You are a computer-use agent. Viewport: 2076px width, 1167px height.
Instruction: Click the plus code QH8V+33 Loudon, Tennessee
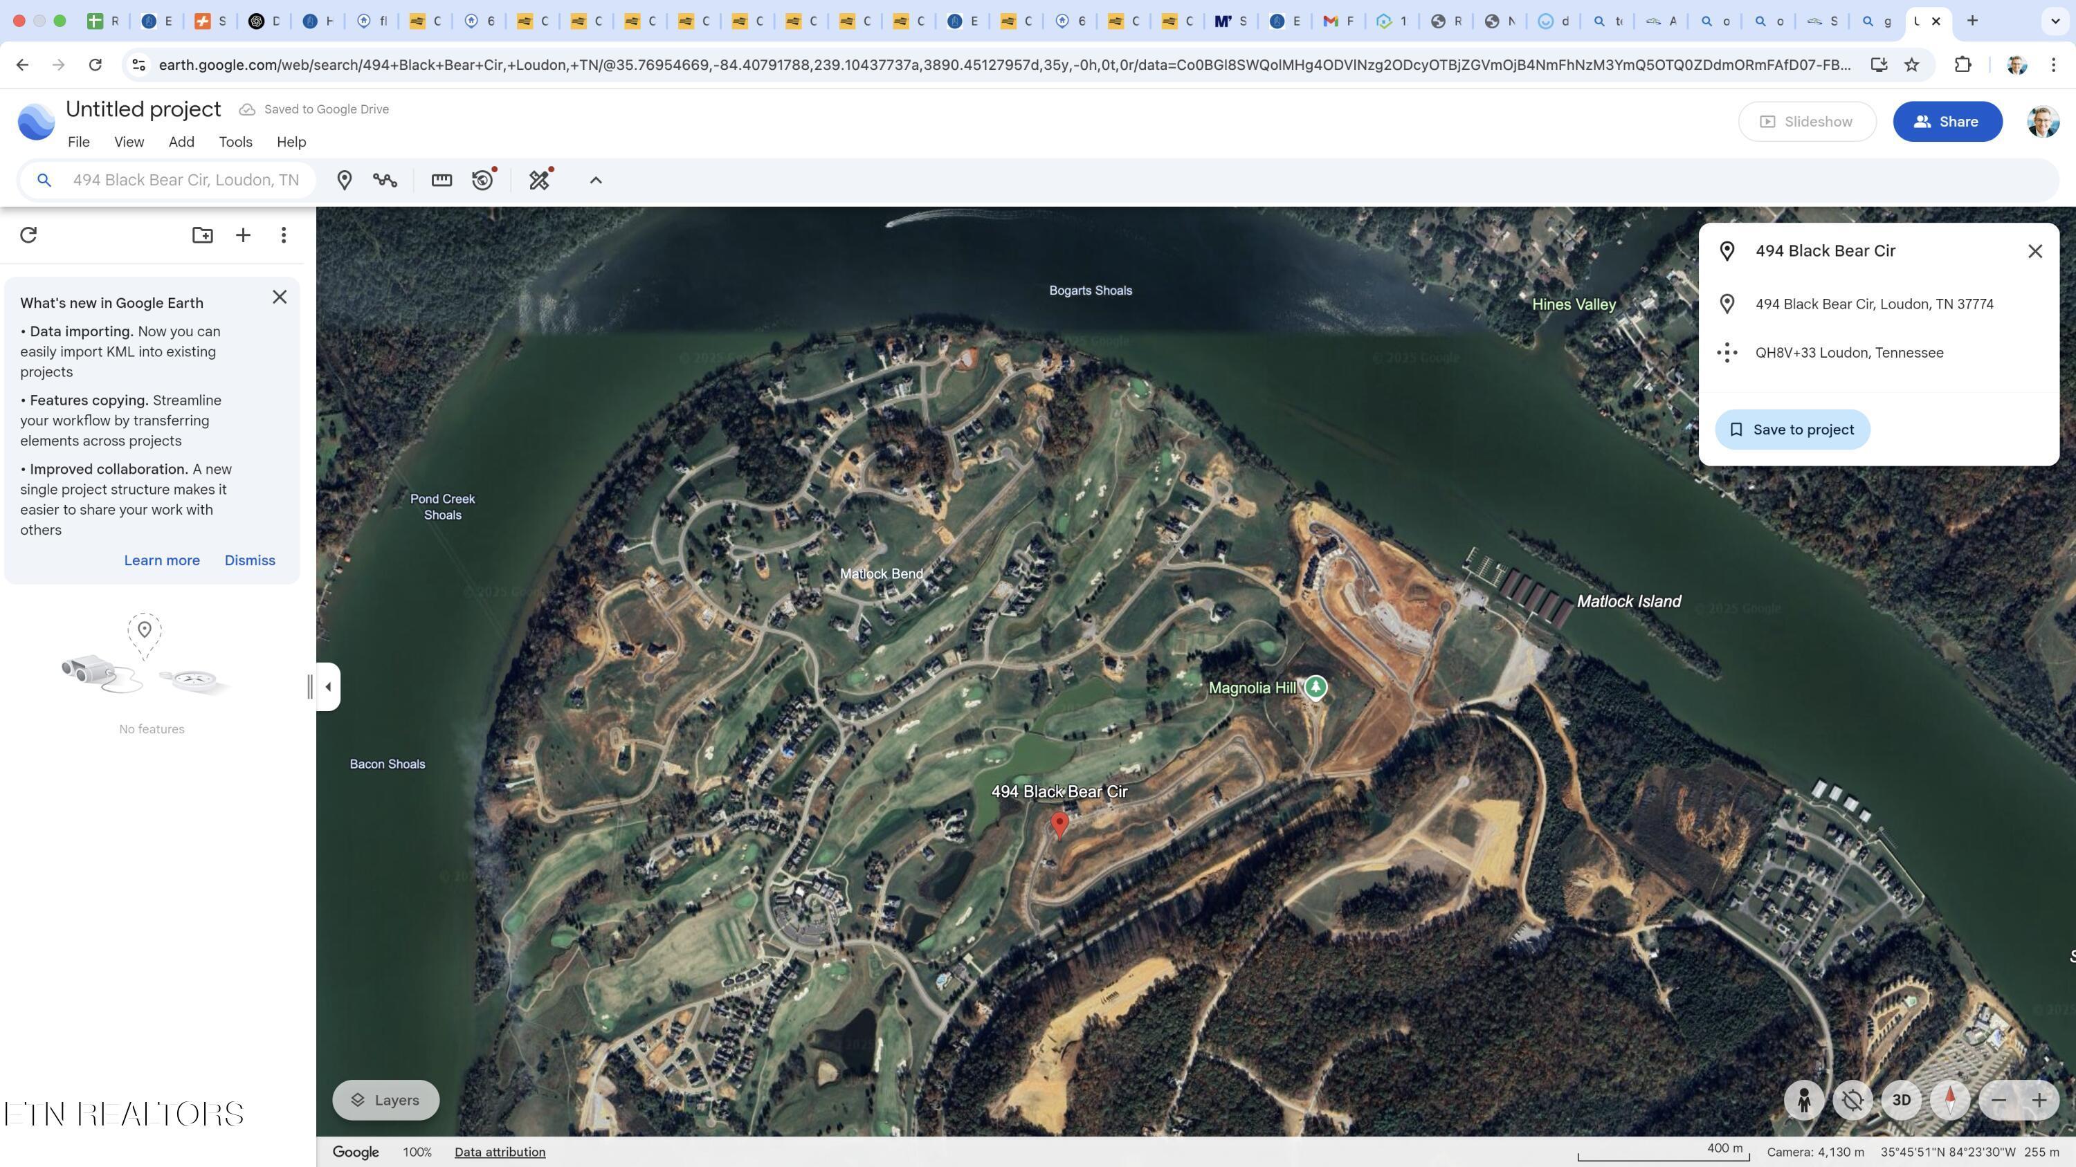(1849, 353)
